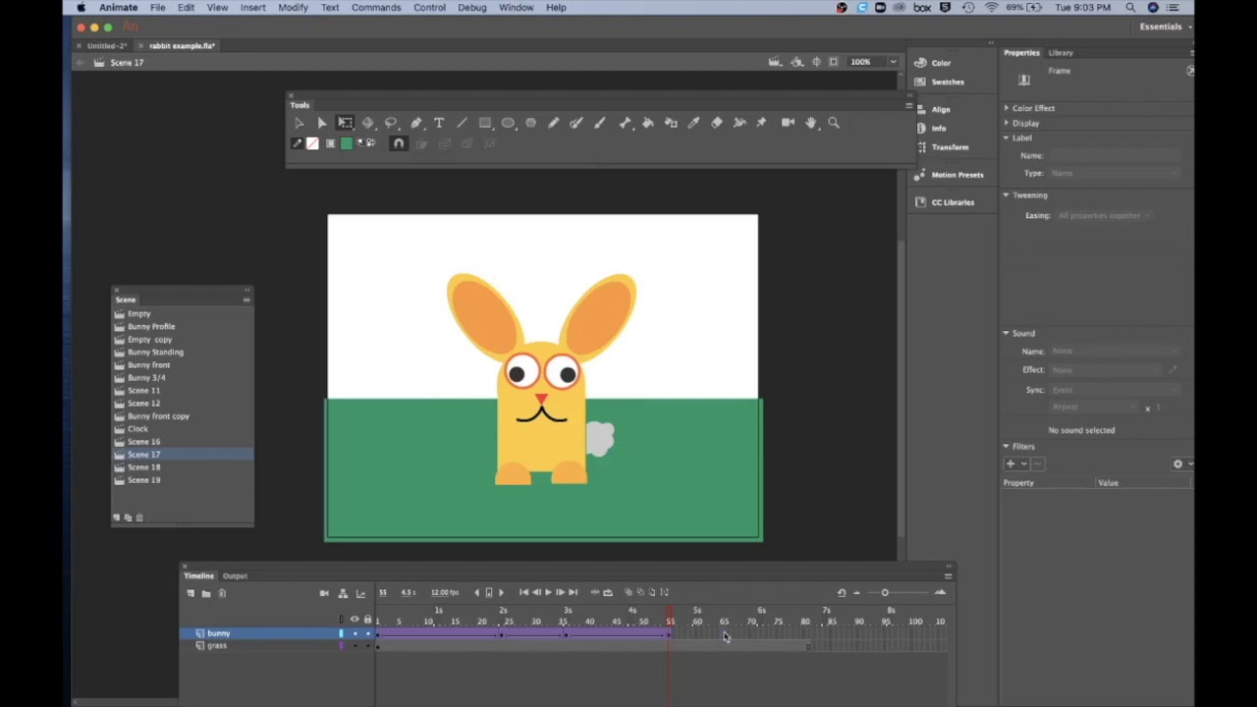Viewport: 1257px width, 707px height.
Task: Adjust the timeline zoom slider
Action: (x=885, y=593)
